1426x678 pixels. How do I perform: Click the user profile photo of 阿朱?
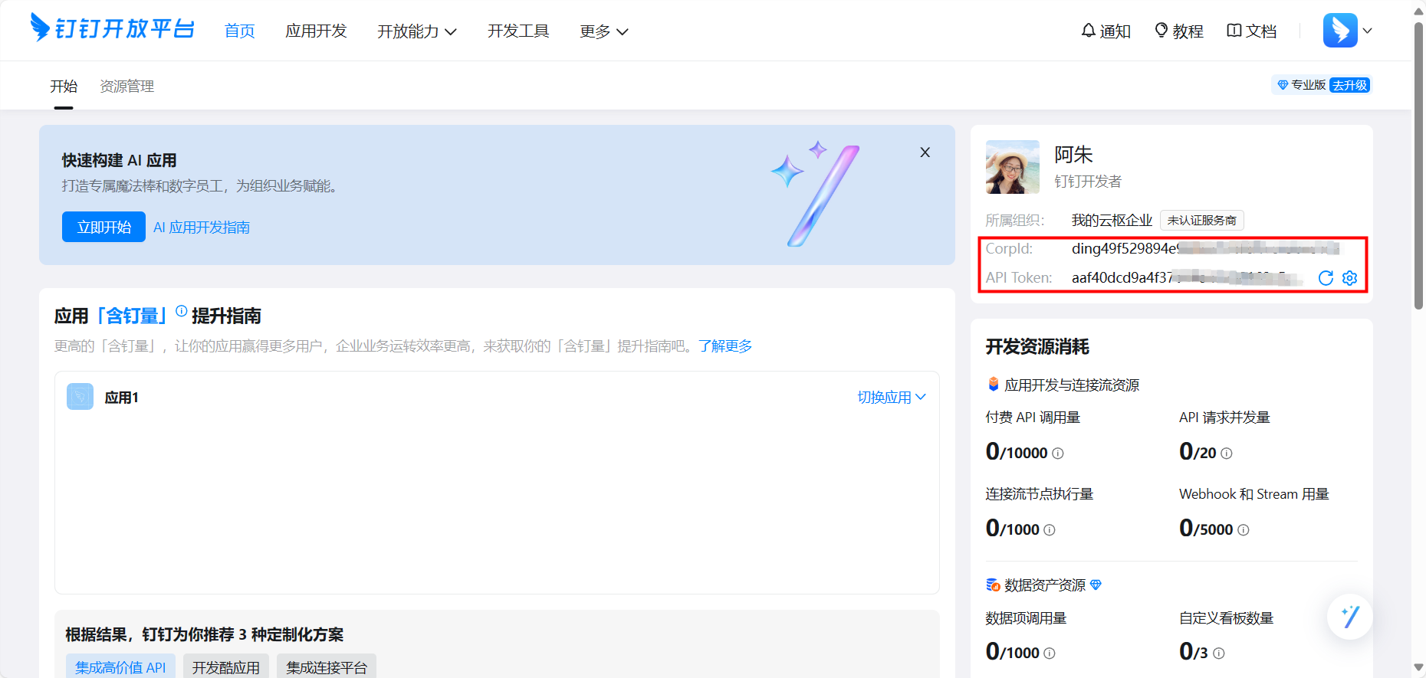pos(1013,167)
